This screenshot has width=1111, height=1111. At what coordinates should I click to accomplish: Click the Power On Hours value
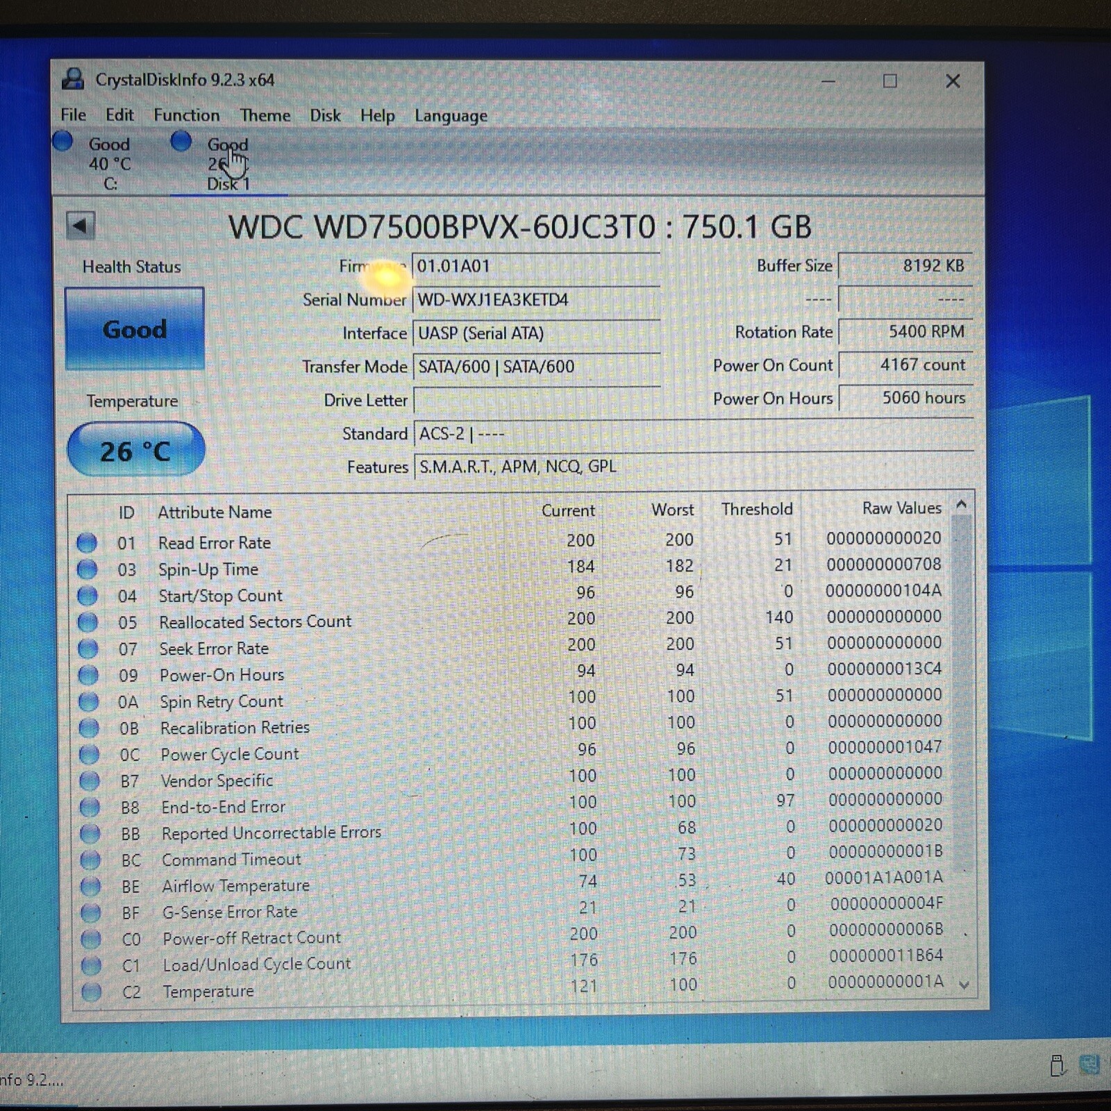point(905,398)
